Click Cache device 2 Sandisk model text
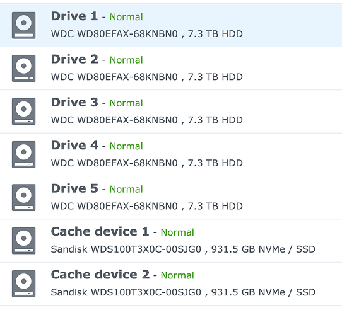Image resolution: width=342 pixels, height=315 pixels. pos(126,292)
